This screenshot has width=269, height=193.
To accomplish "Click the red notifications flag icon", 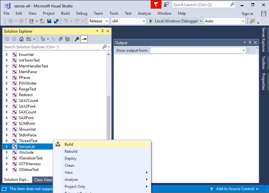I will [x=156, y=5].
